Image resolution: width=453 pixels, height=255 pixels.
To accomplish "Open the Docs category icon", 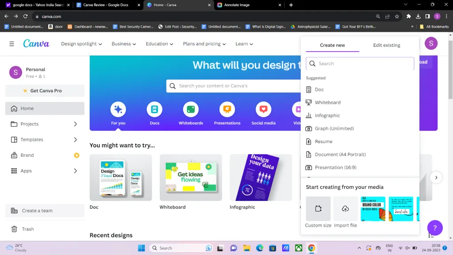I will click(x=154, y=109).
